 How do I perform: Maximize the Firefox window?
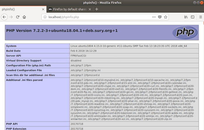[x=198, y=3]
